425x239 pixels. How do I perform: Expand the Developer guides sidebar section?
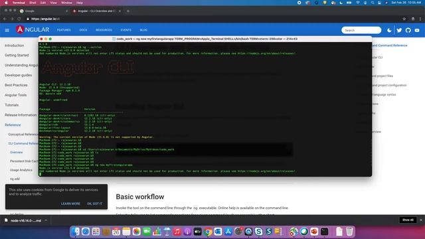18,75
